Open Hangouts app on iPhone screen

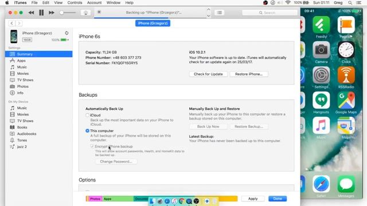(321, 101)
